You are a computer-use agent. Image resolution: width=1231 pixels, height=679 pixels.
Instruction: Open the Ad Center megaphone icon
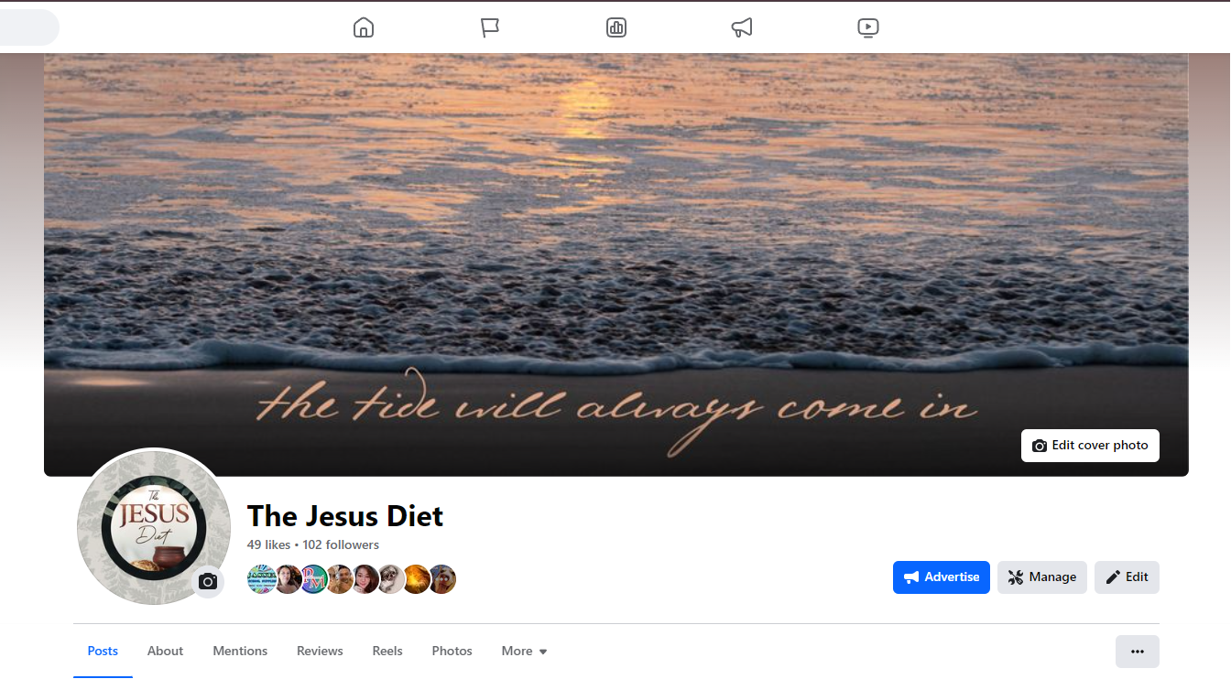point(742,27)
